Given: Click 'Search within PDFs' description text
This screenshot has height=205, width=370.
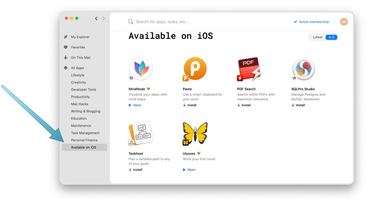Looking at the screenshot, I should 256,97.
